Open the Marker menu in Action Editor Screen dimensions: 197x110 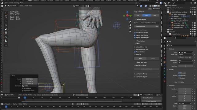[30, 95]
